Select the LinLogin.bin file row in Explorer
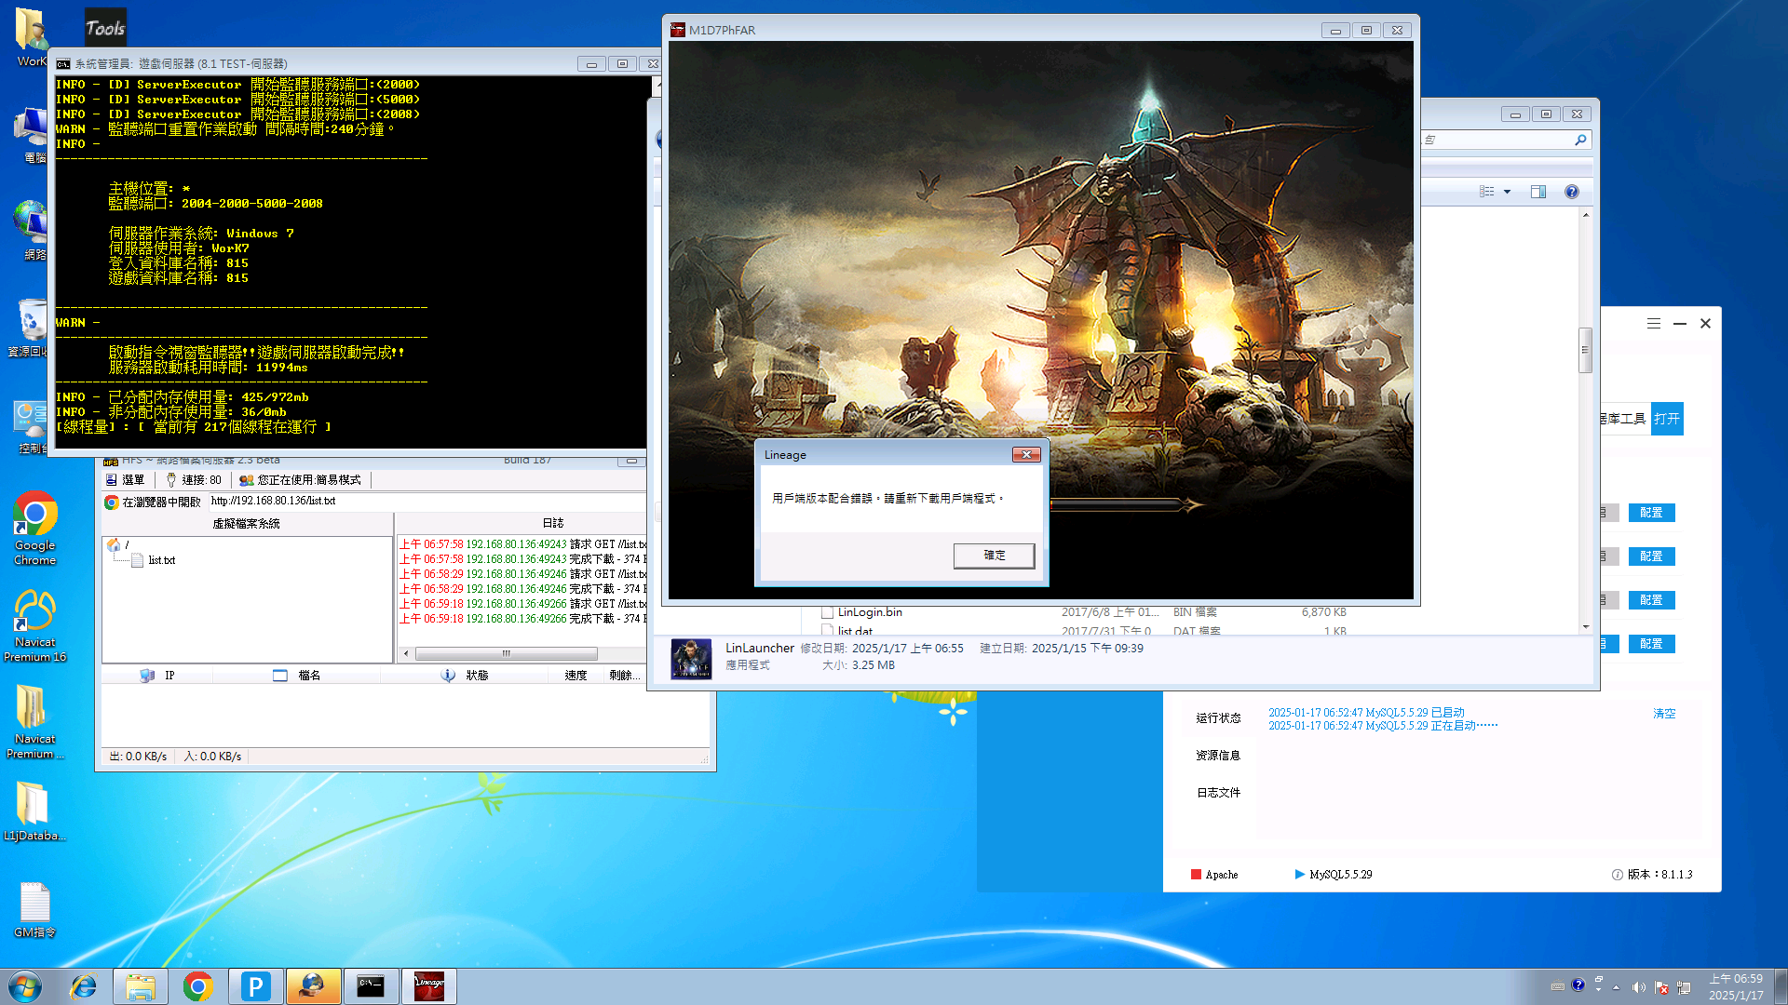 [x=1084, y=612]
